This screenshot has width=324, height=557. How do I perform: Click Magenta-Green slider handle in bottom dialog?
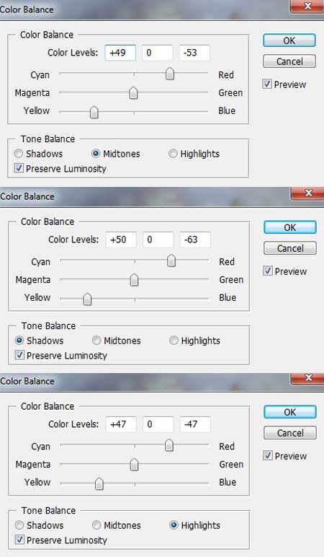[134, 464]
